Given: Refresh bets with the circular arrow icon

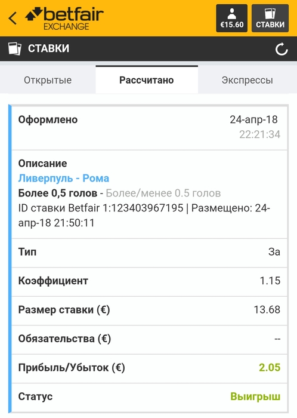Looking at the screenshot, I should (281, 49).
